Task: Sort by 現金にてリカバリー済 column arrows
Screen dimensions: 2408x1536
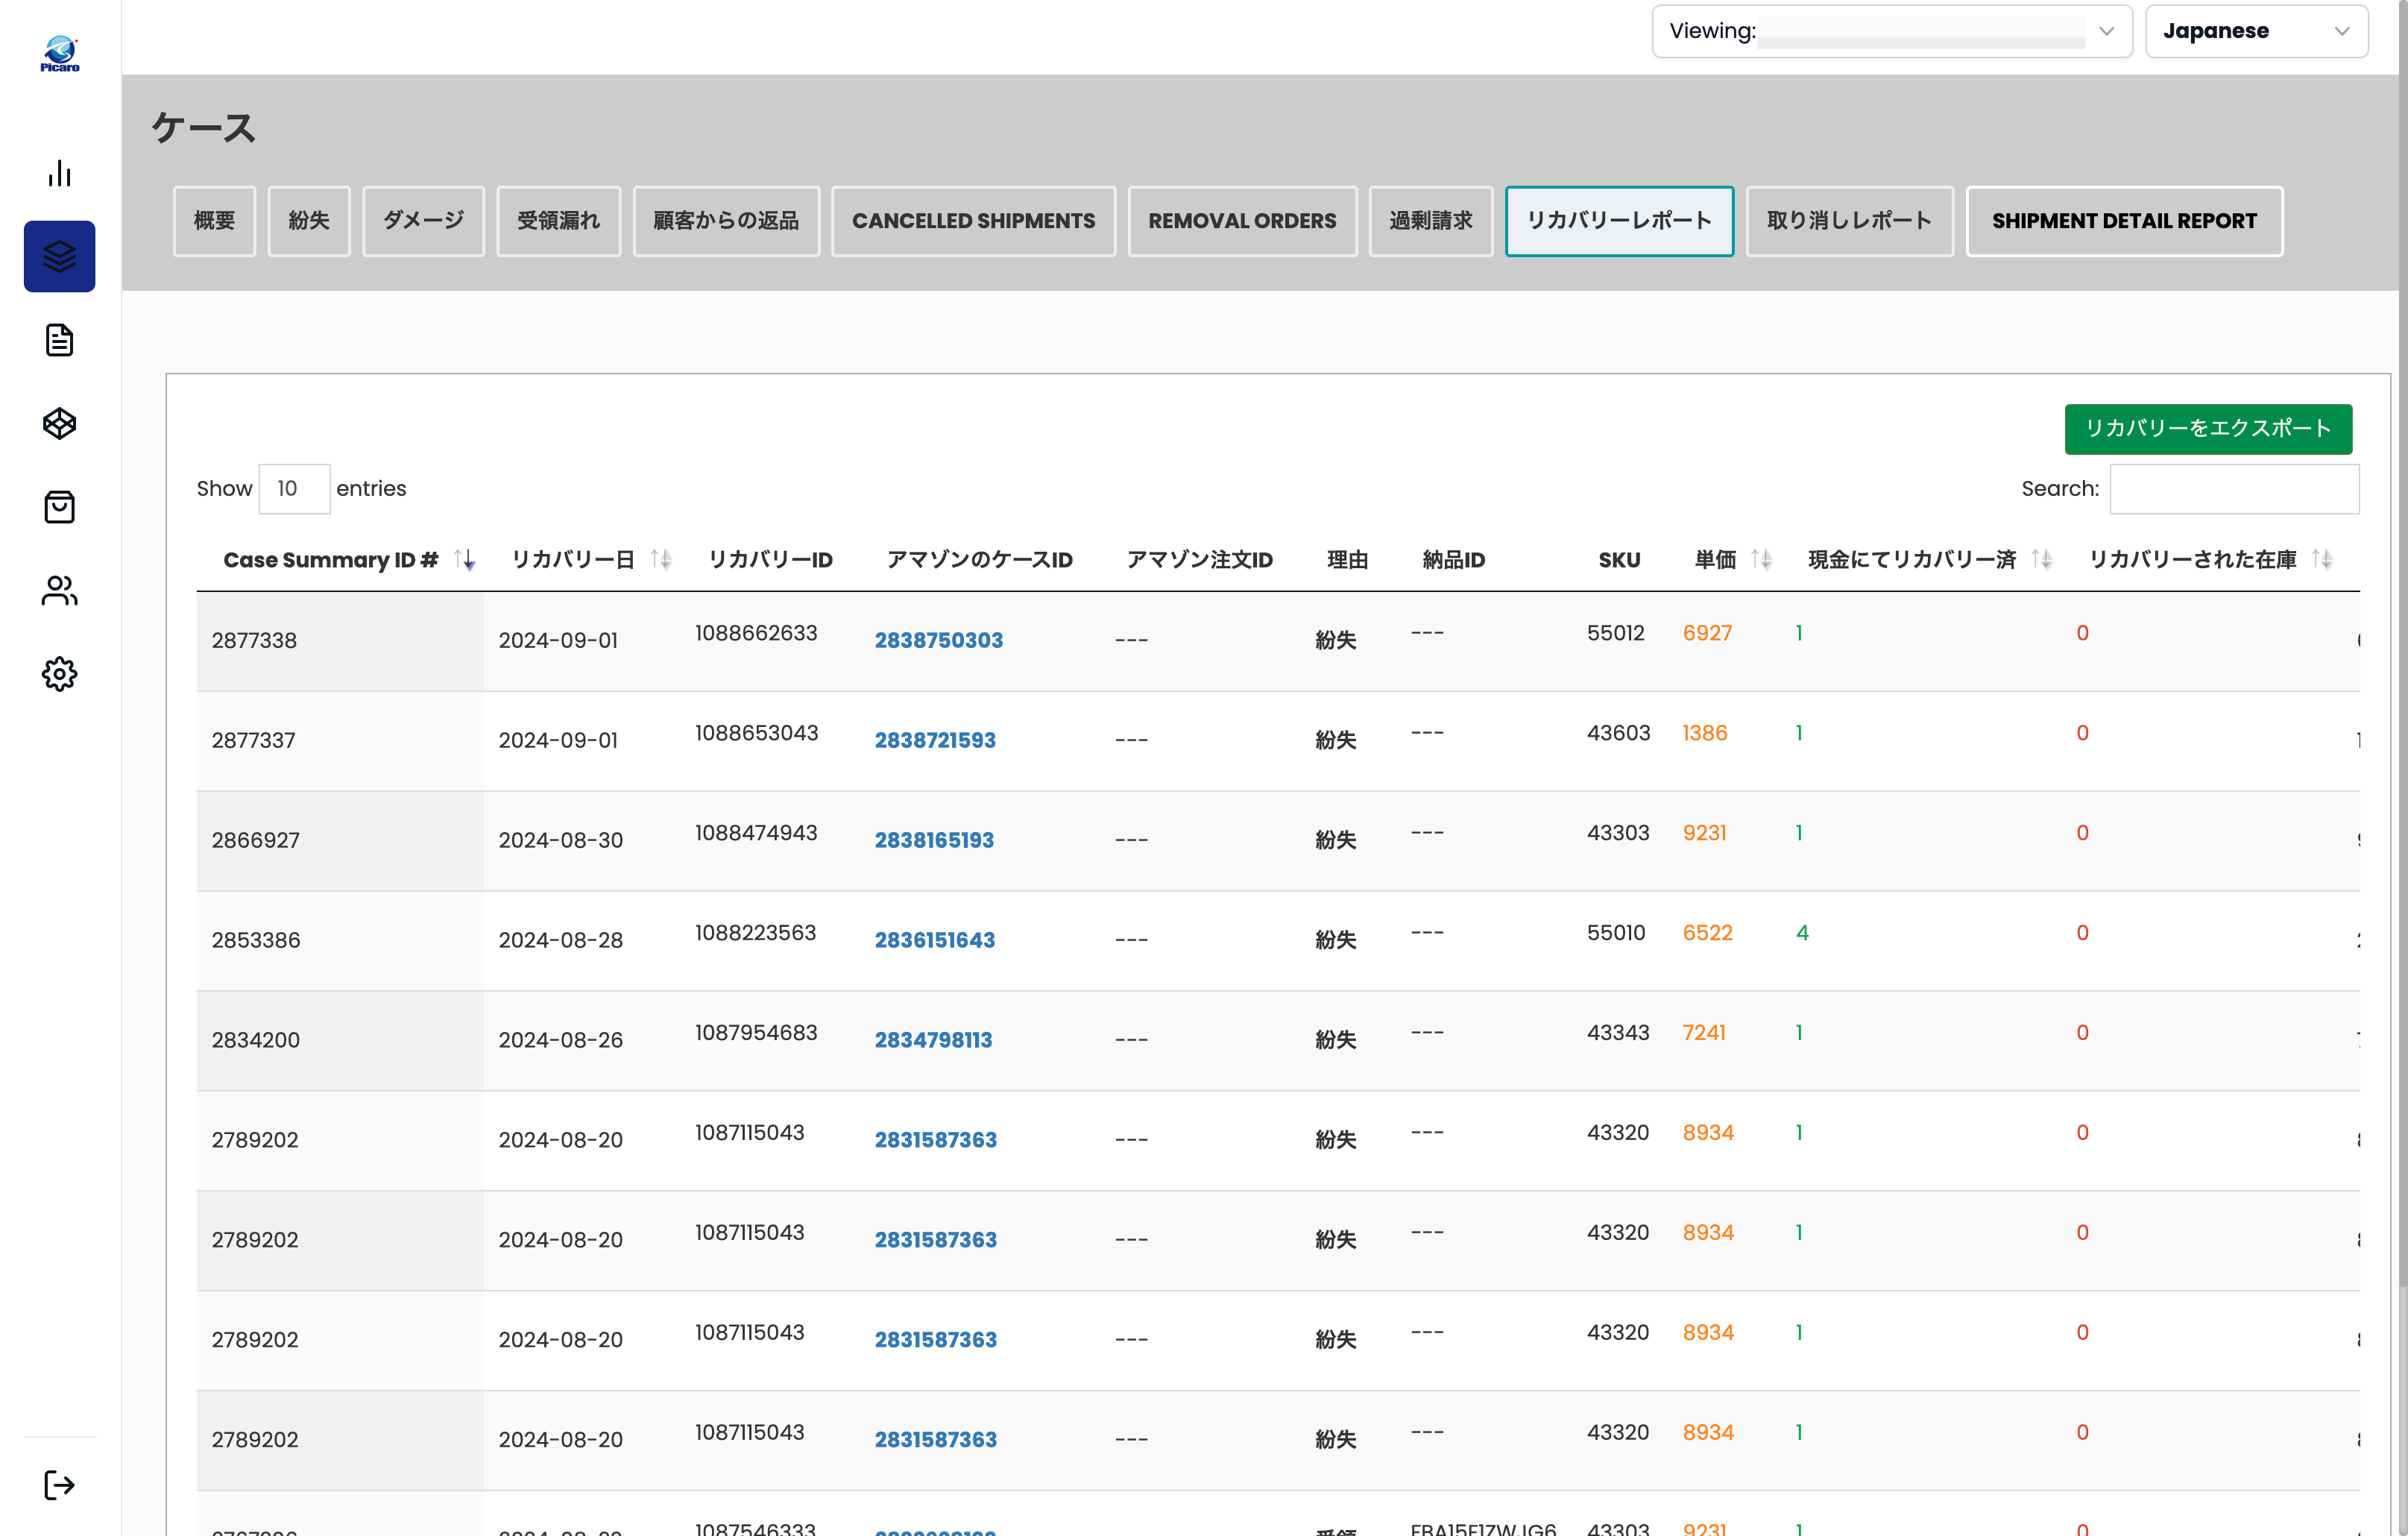Action: coord(2042,560)
